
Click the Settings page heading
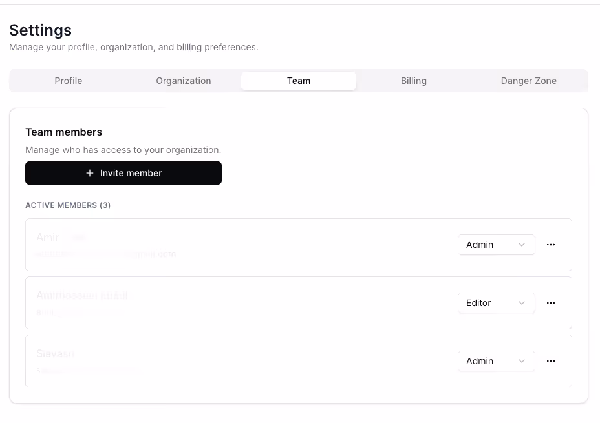(x=40, y=30)
